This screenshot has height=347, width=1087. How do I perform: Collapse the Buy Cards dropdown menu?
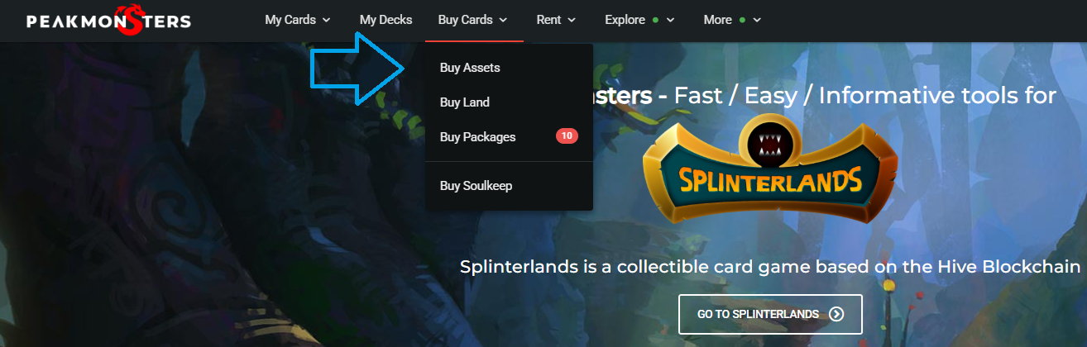coord(474,20)
